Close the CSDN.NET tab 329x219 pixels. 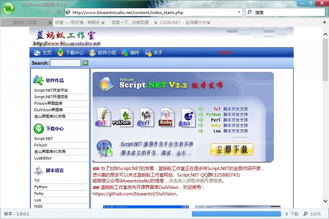(209, 23)
